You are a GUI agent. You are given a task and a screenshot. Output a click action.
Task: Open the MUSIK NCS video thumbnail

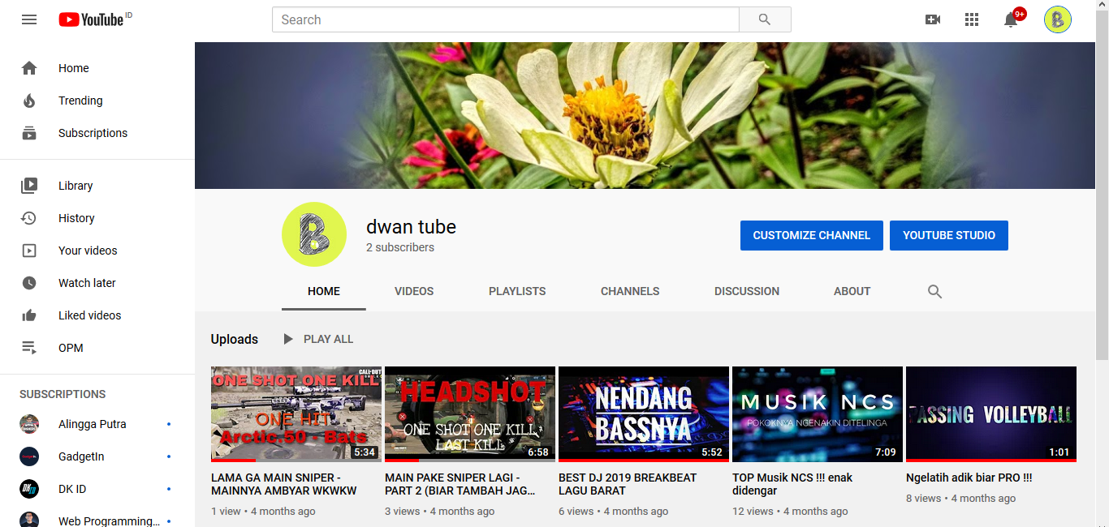[817, 413]
